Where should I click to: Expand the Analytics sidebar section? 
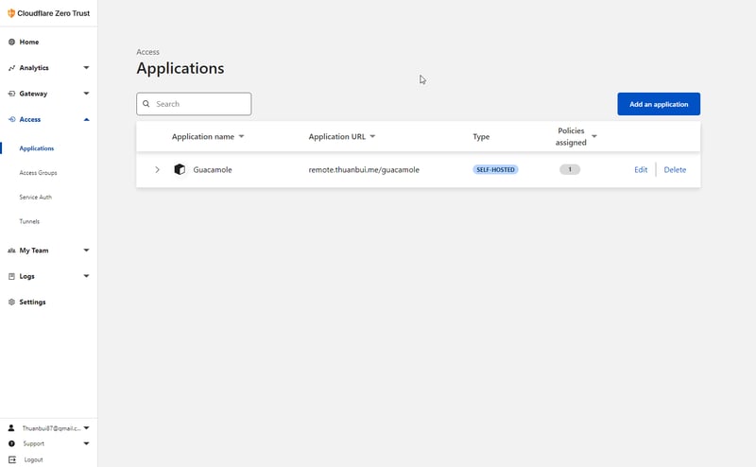click(86, 68)
